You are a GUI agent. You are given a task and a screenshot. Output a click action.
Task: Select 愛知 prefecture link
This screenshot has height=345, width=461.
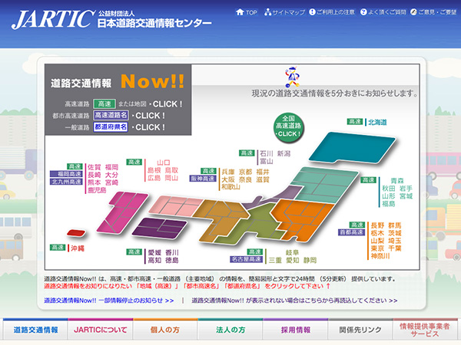pyautogui.click(x=293, y=260)
